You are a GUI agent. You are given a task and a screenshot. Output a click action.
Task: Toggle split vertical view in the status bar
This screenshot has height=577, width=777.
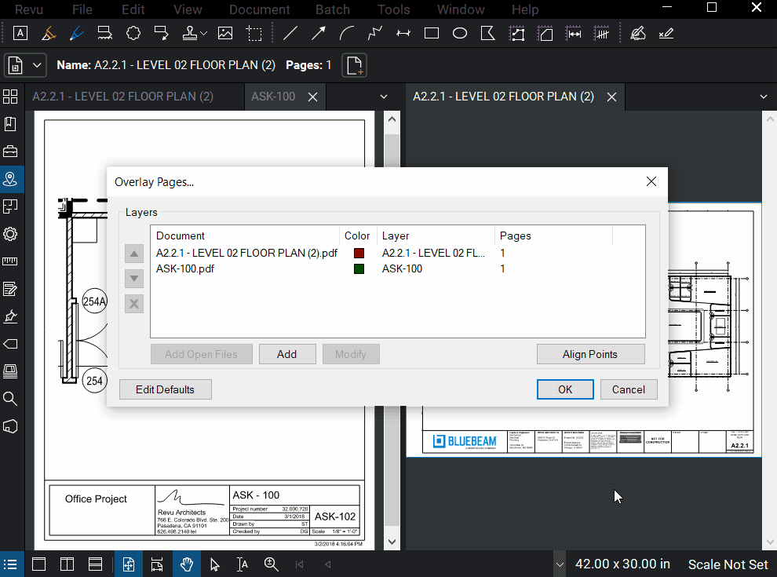pos(67,564)
